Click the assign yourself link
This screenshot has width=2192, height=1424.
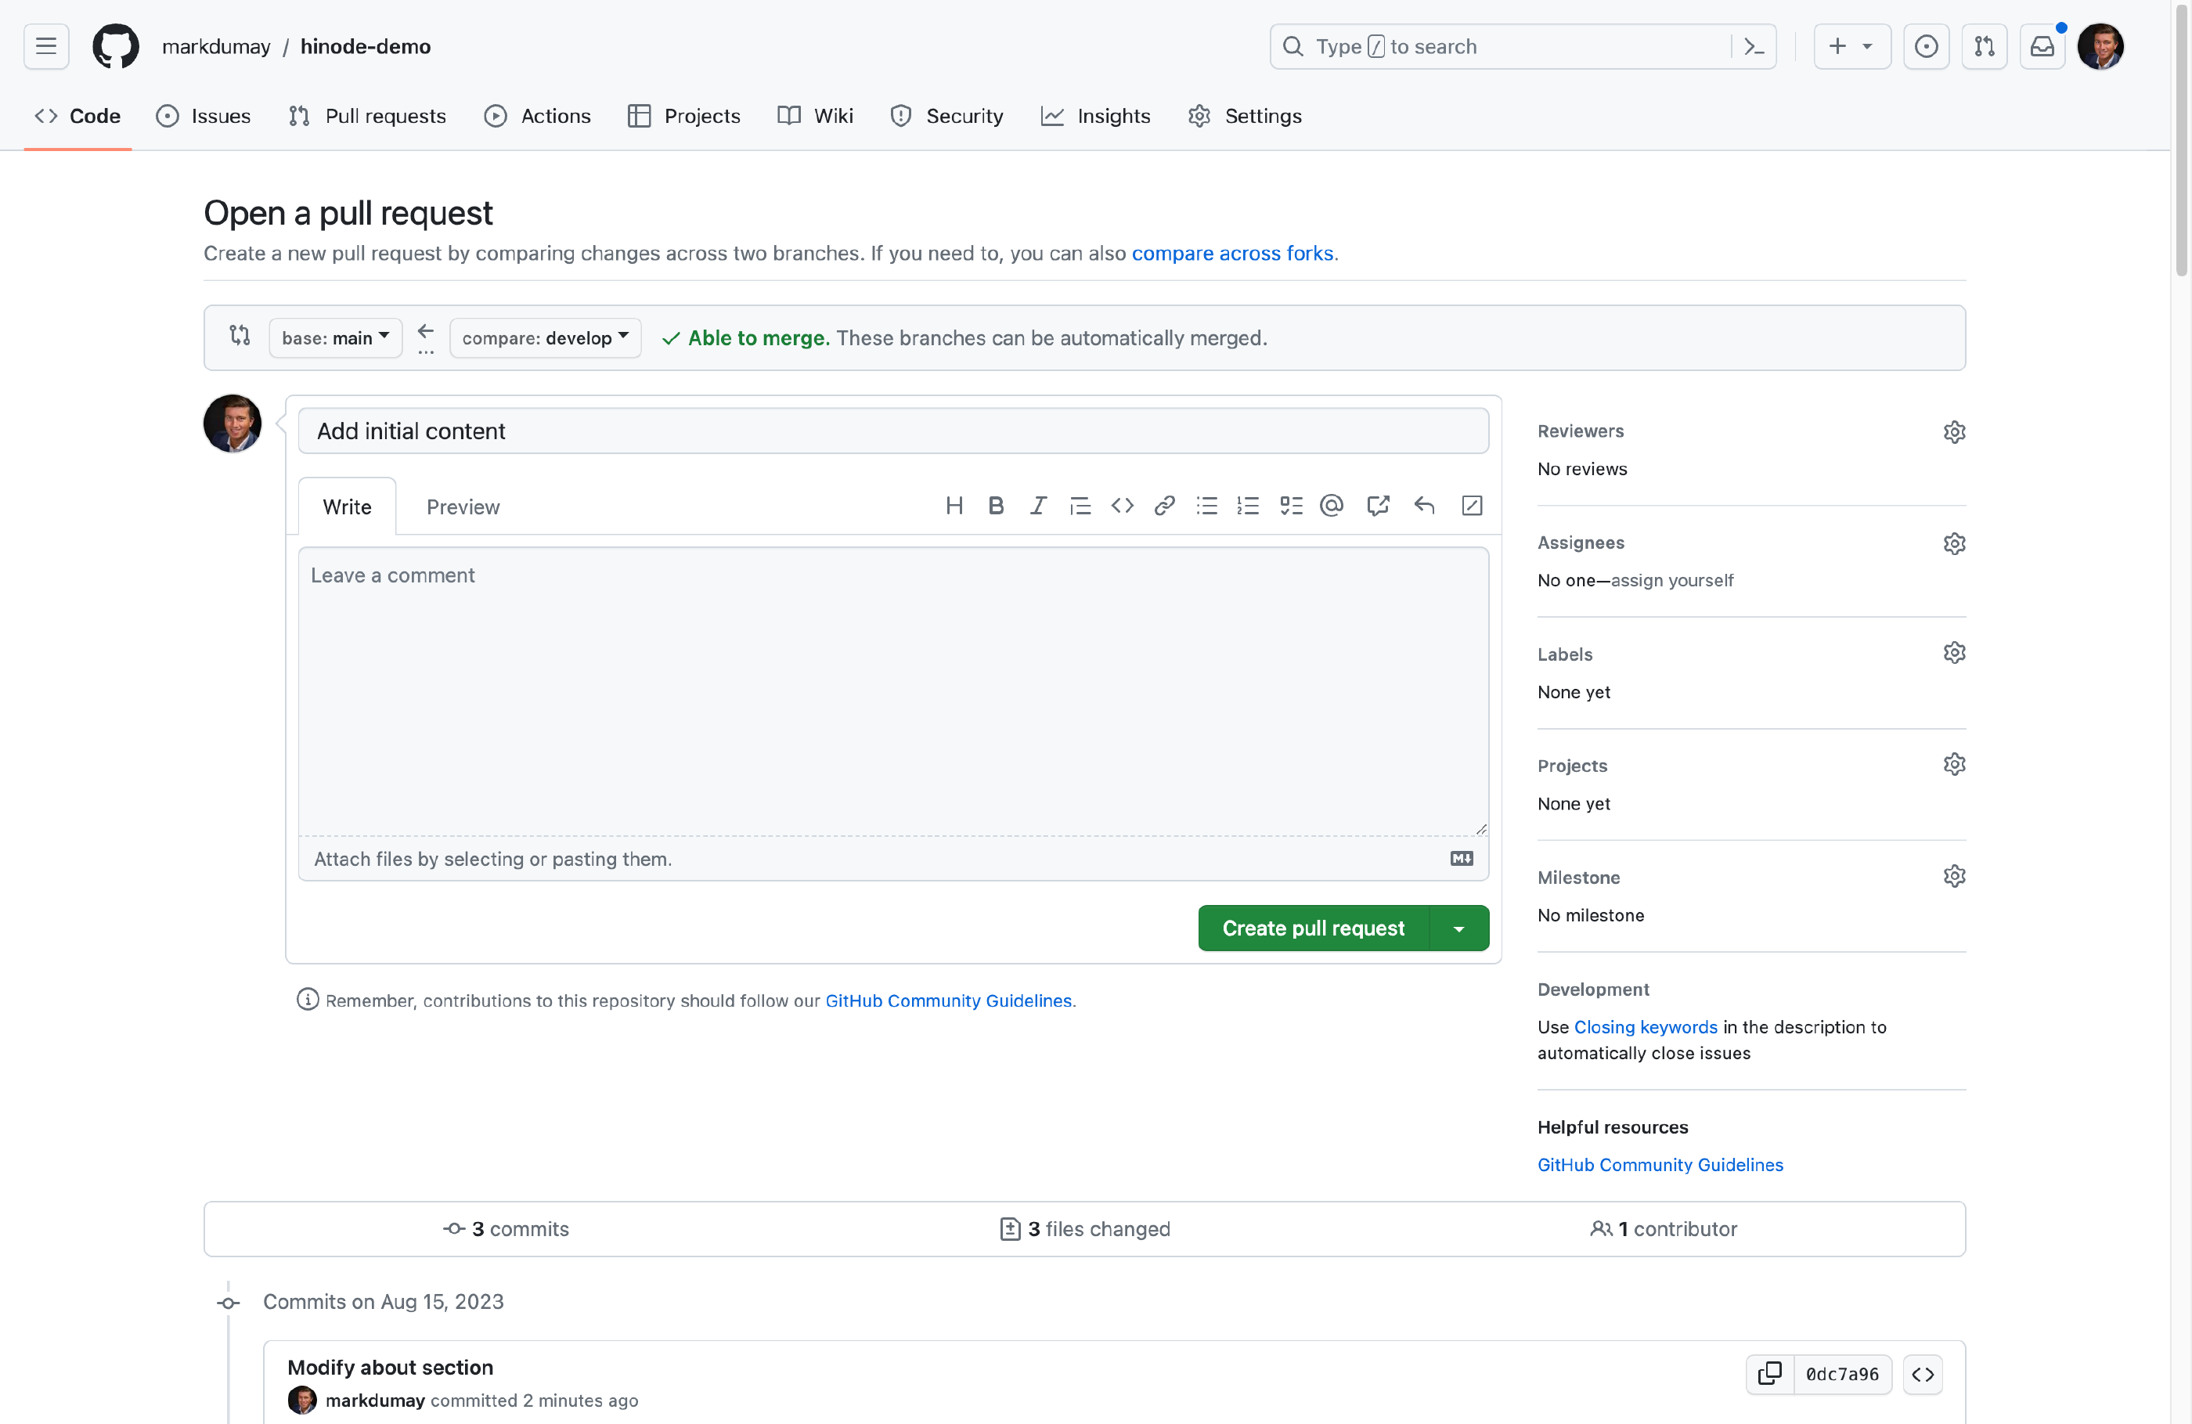tap(1671, 580)
